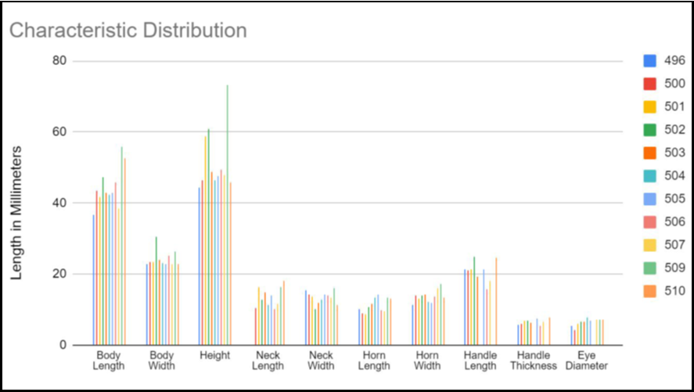Image resolution: width=694 pixels, height=392 pixels.
Task: Click the 40 value on the y-axis
Action: pyautogui.click(x=59, y=203)
